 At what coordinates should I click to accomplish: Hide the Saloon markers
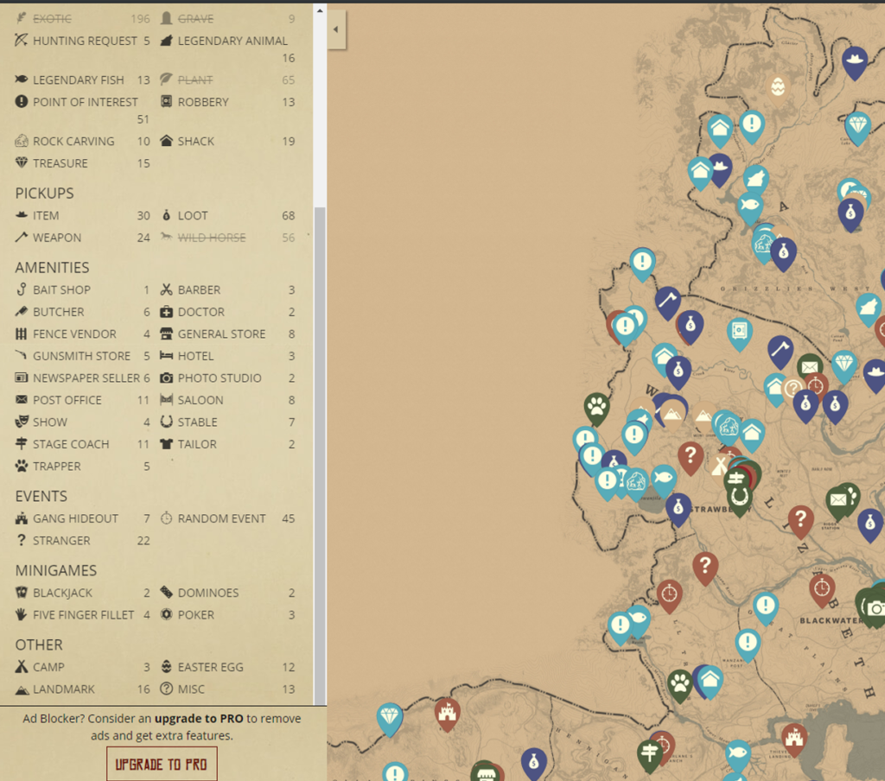click(227, 399)
